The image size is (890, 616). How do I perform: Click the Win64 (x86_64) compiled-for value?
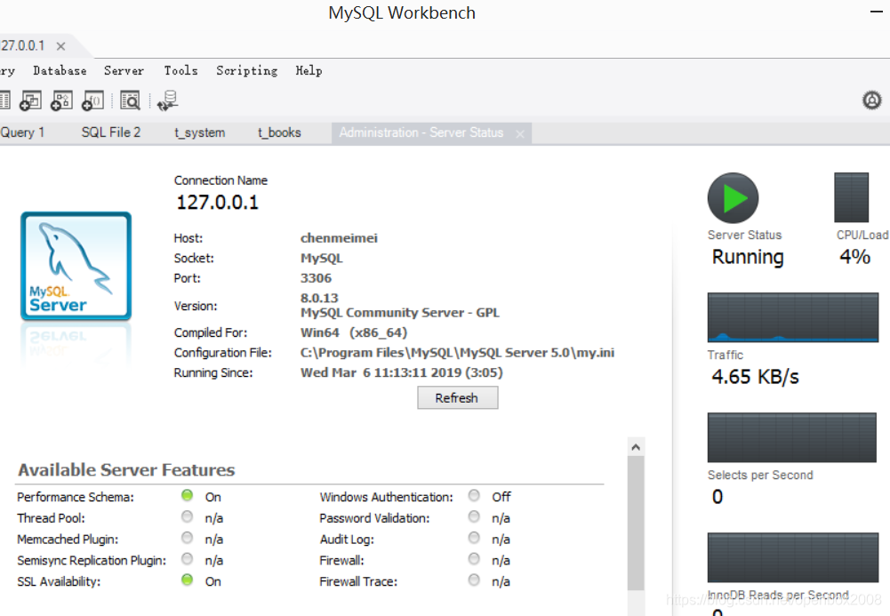pyautogui.click(x=354, y=333)
